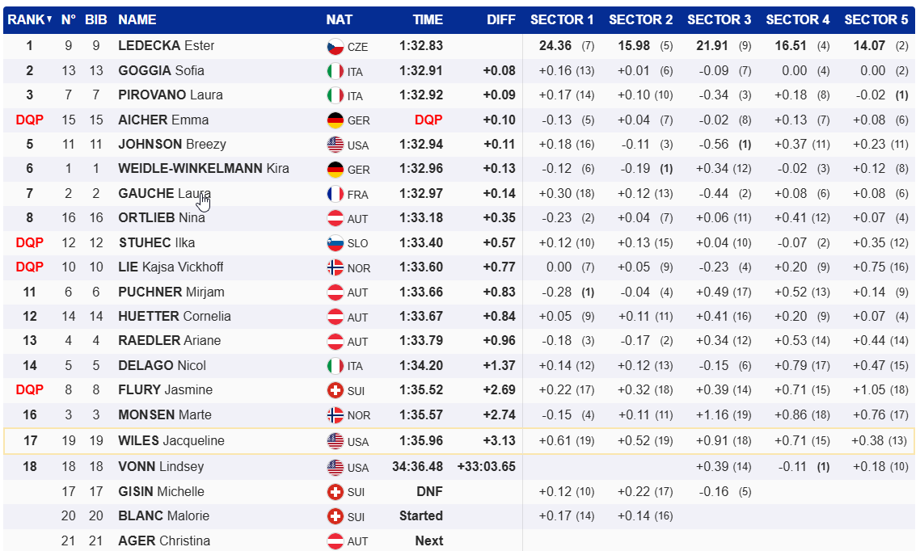This screenshot has height=551, width=920.
Task: Click the USA flag next to Johnson
Action: pos(335,145)
